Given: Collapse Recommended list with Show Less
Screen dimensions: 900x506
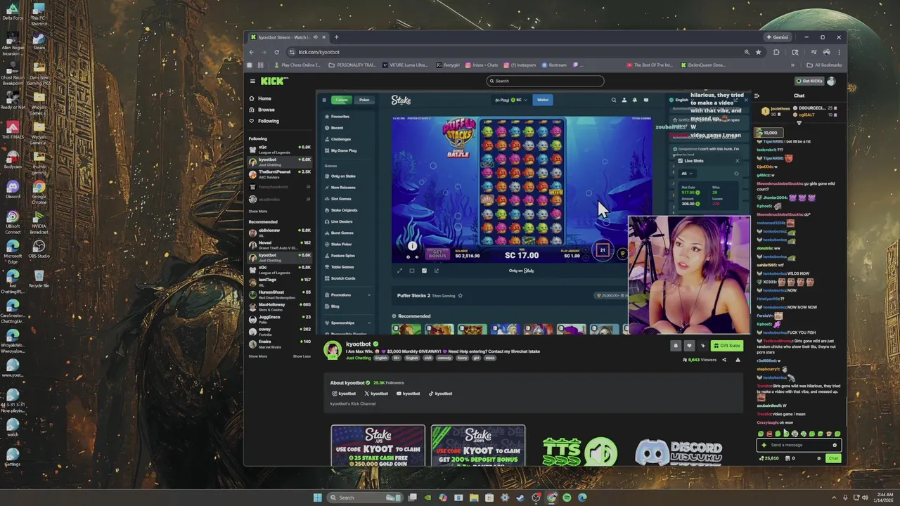Looking at the screenshot, I should click(302, 356).
